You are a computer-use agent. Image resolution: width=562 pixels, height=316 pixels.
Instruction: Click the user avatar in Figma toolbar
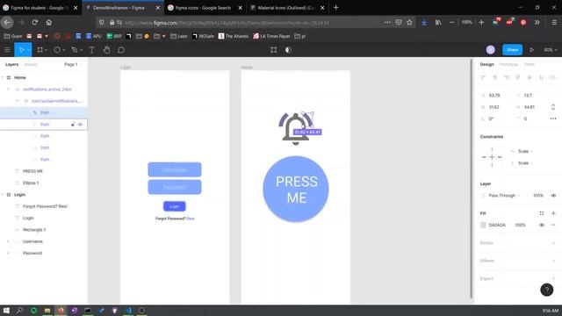point(491,50)
